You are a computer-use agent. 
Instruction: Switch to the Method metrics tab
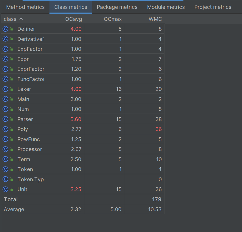tap(25, 7)
